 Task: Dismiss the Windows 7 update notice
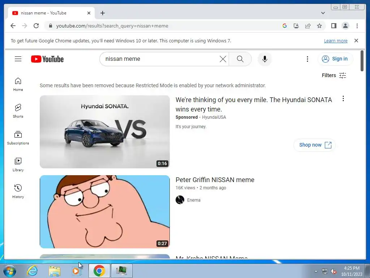[356, 41]
